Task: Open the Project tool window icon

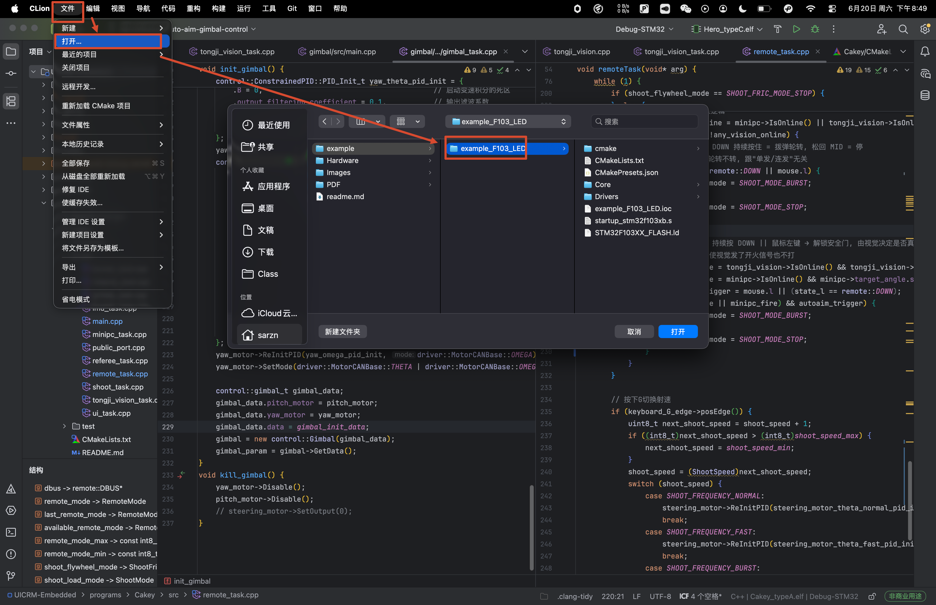Action: pos(11,51)
